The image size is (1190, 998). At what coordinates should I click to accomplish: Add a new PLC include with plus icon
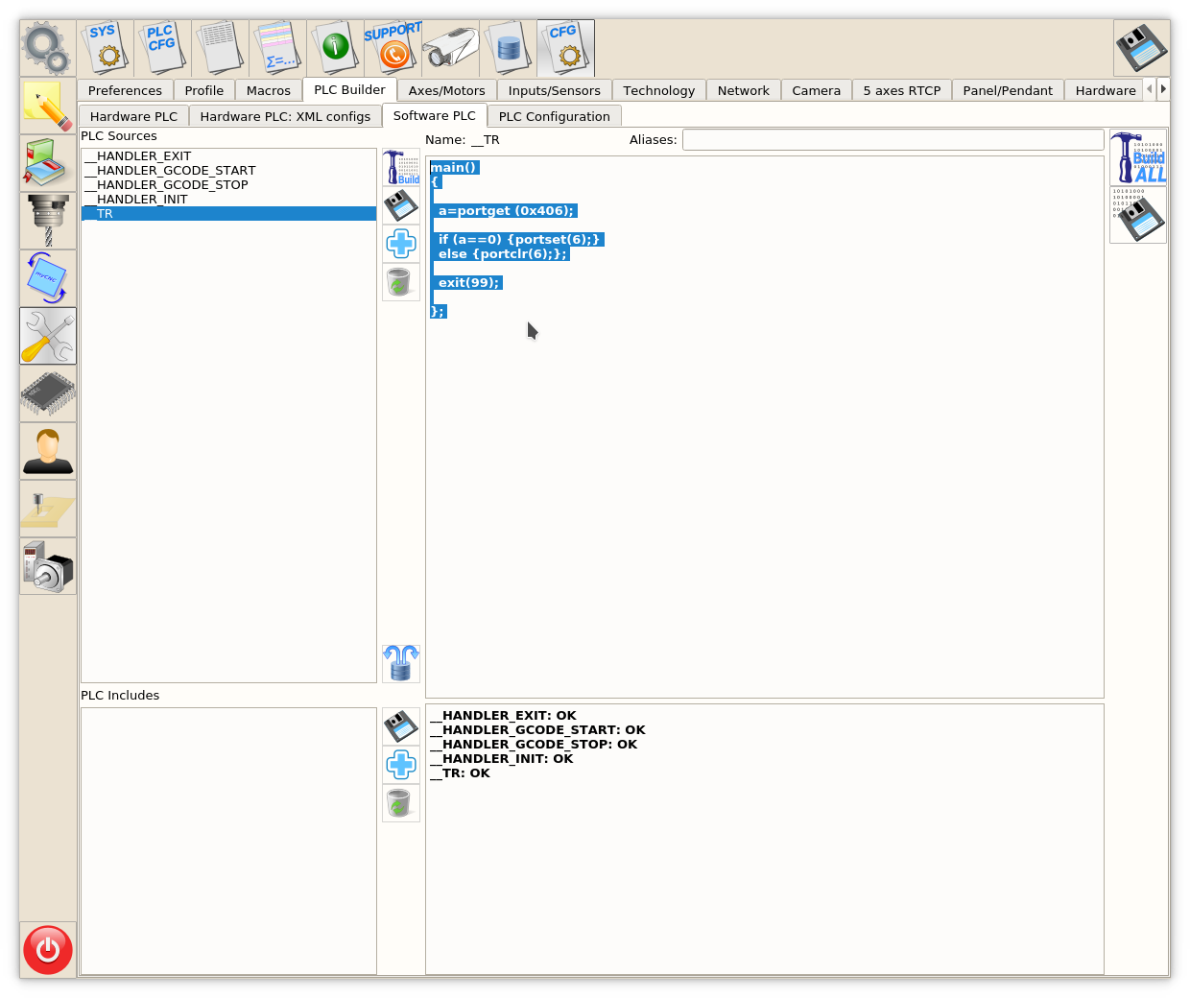tap(401, 765)
